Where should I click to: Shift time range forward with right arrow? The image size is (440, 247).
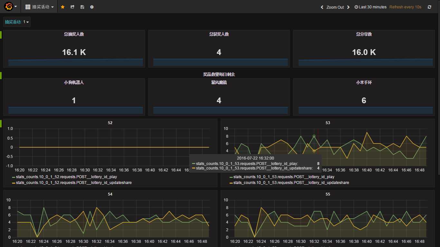(348, 7)
